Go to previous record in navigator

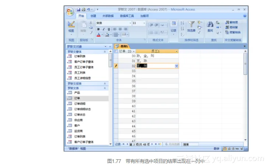coord(127,144)
